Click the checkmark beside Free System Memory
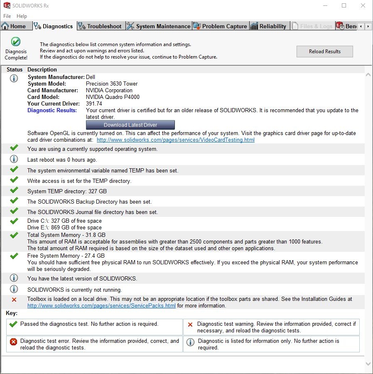373x374 pixels. click(14, 256)
